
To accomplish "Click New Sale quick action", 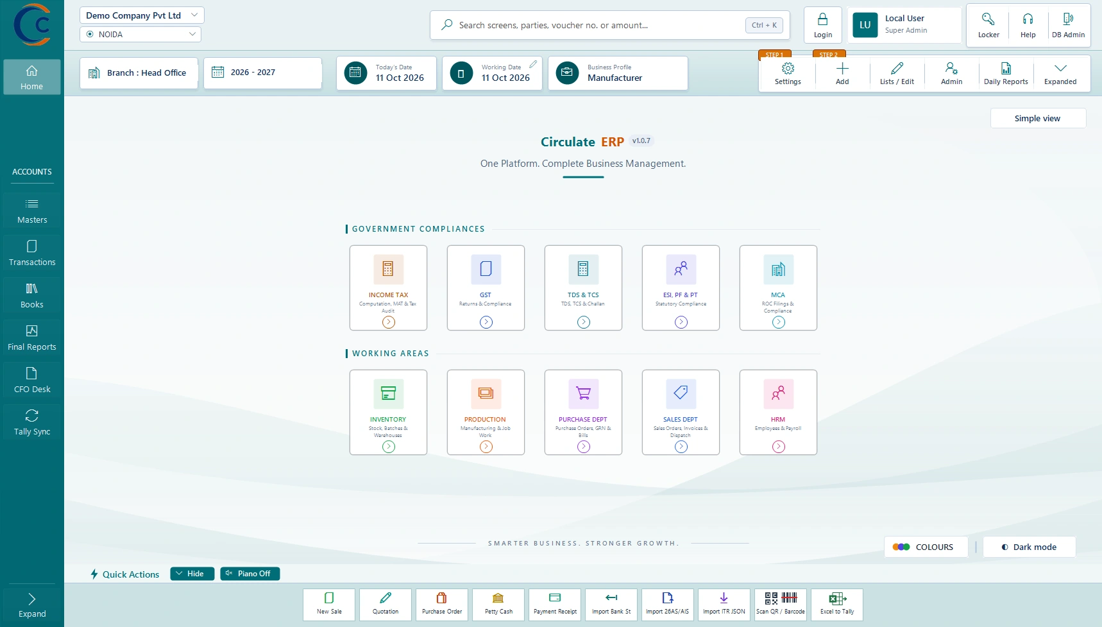I will (x=329, y=604).
